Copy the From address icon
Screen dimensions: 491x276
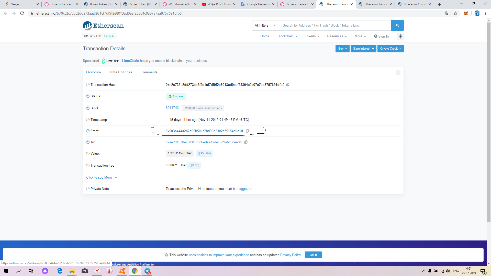[247, 131]
